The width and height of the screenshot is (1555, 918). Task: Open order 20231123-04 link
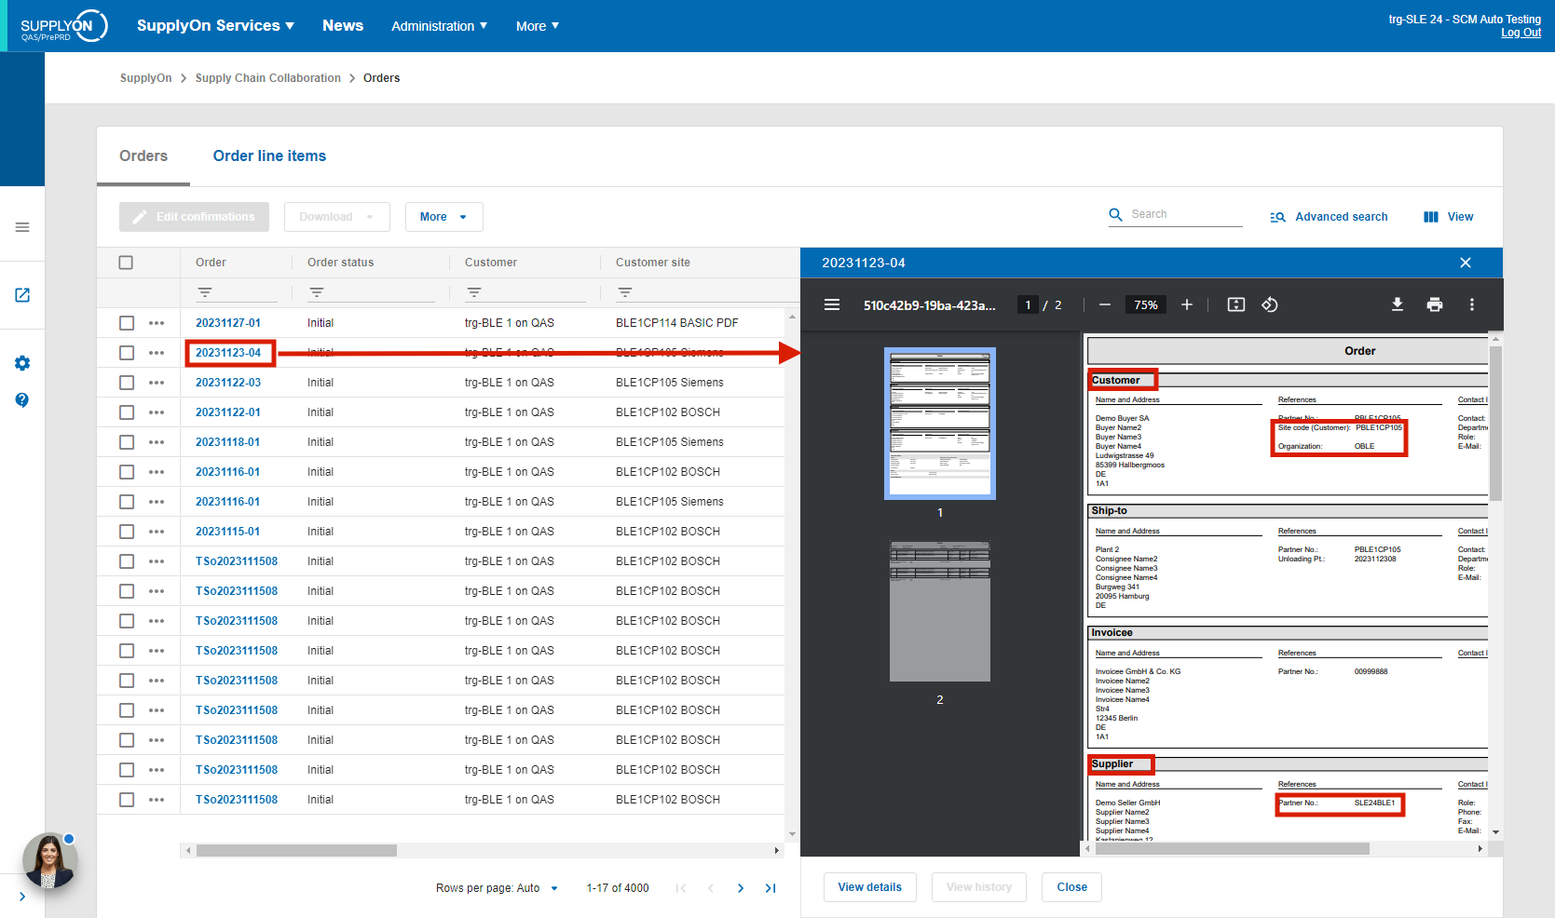tap(228, 353)
